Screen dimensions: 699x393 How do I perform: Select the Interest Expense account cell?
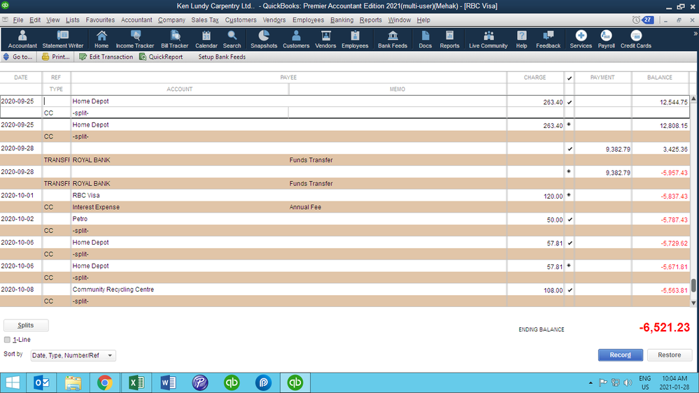180,207
